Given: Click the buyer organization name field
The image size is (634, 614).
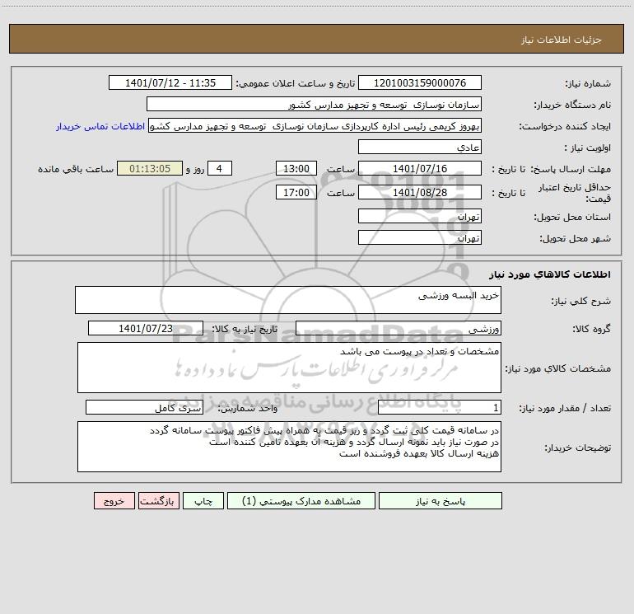Looking at the screenshot, I should pos(314,104).
